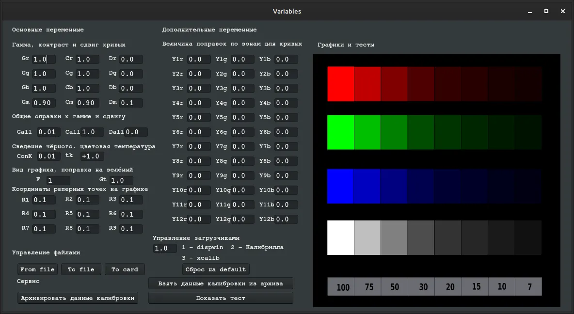Click the Основные переменные heading
The image size is (574, 314).
[x=48, y=30]
